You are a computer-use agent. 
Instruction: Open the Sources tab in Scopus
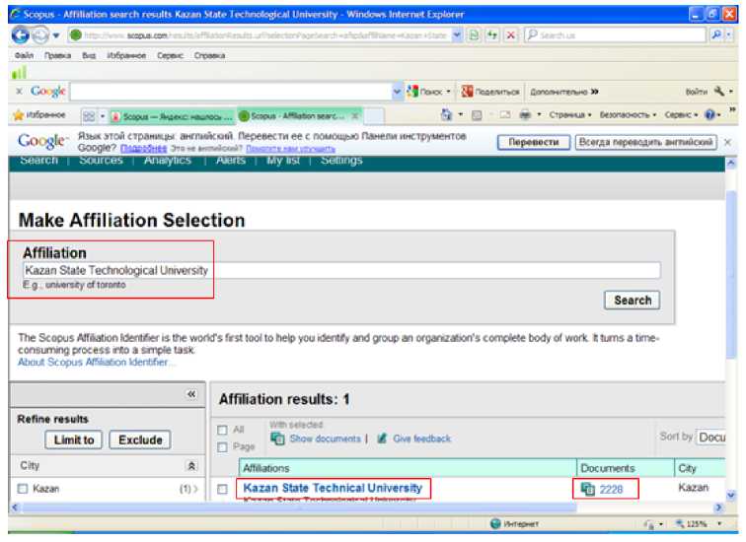point(101,160)
